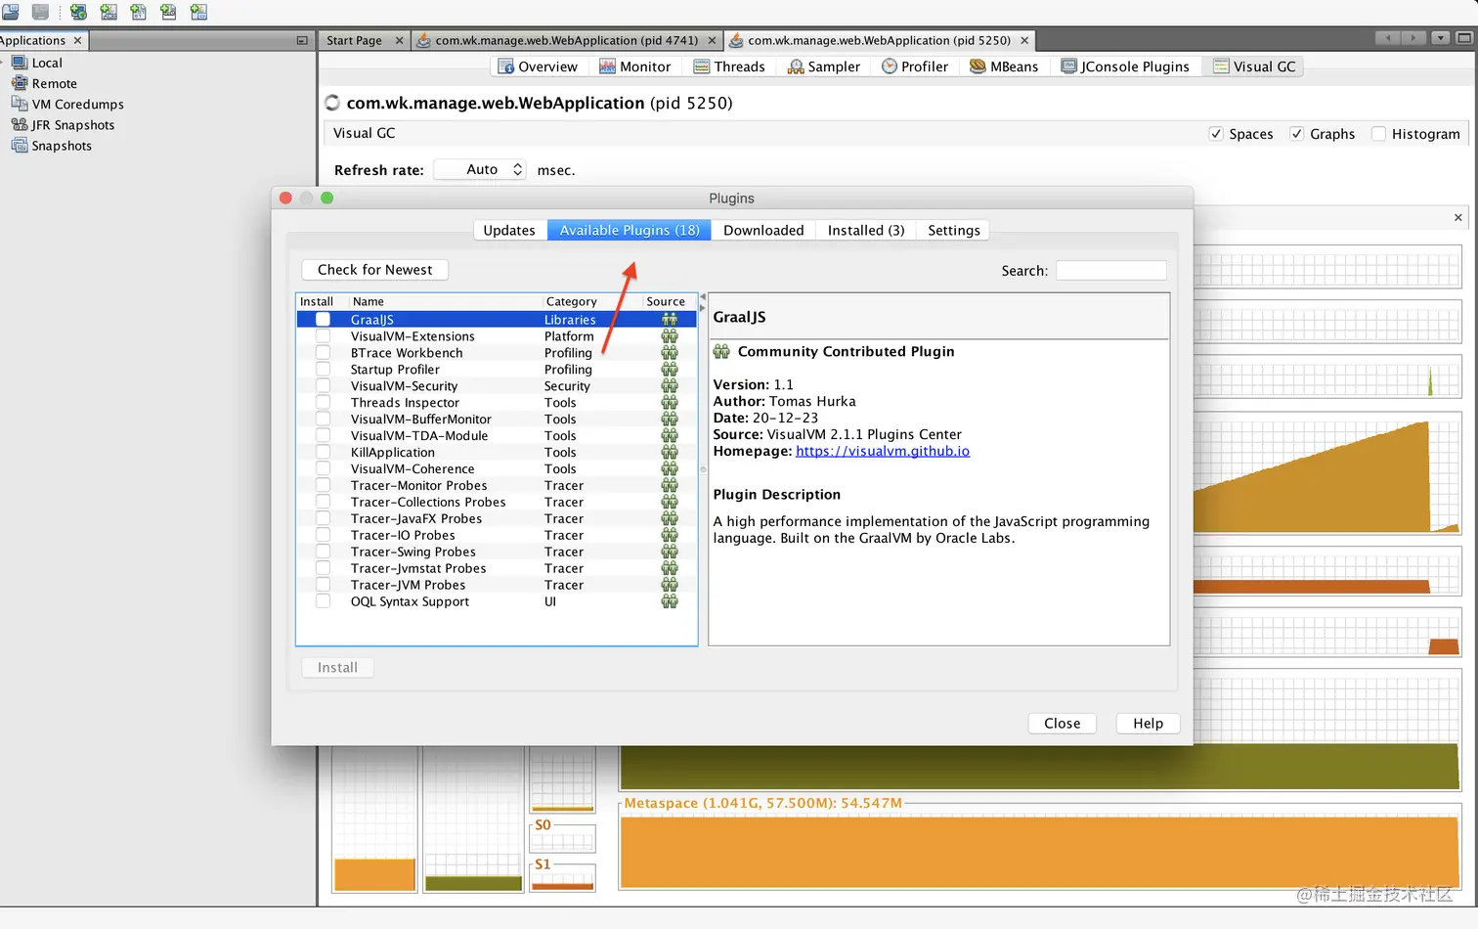Disable the Graphs checkbox in Visual GC
This screenshot has height=929, width=1478.
tap(1297, 134)
